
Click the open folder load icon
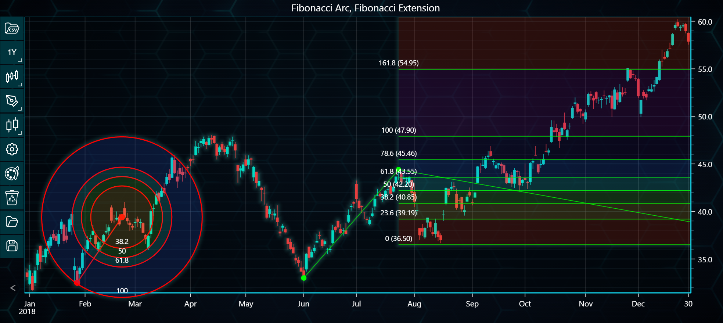(x=12, y=222)
